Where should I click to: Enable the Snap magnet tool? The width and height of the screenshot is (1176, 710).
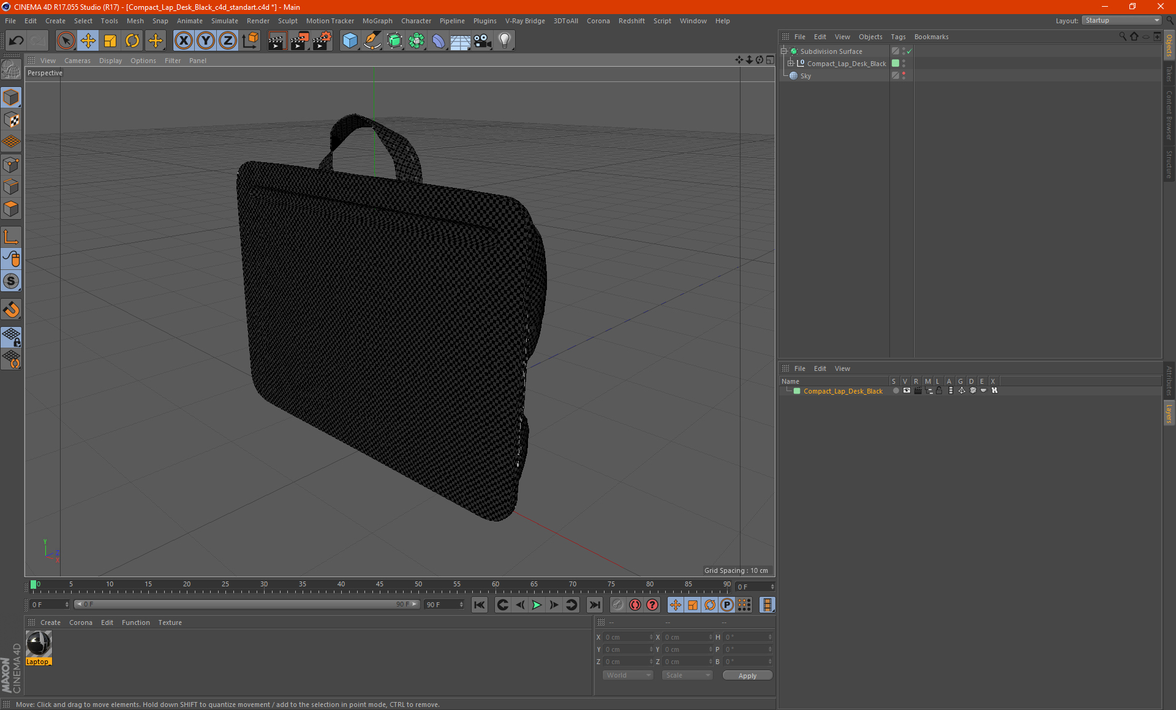11,310
